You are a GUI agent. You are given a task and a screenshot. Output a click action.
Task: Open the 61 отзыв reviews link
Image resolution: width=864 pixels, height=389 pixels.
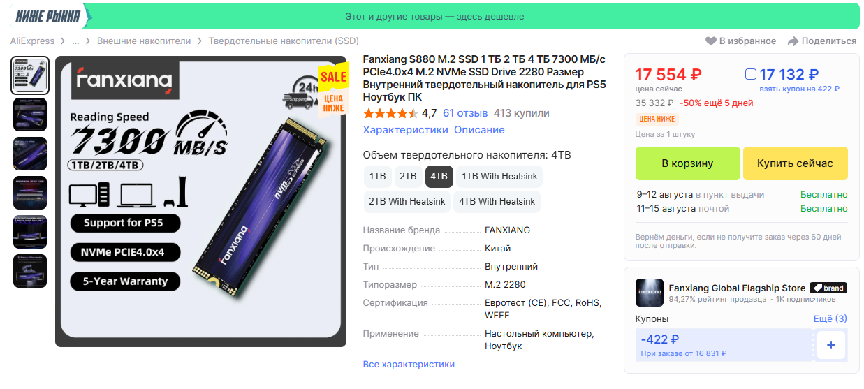pyautogui.click(x=465, y=113)
